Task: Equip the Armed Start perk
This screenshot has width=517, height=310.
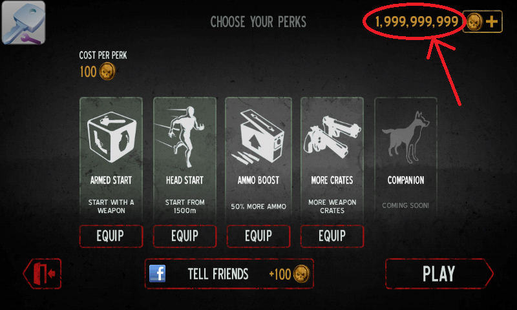Action: [x=111, y=236]
